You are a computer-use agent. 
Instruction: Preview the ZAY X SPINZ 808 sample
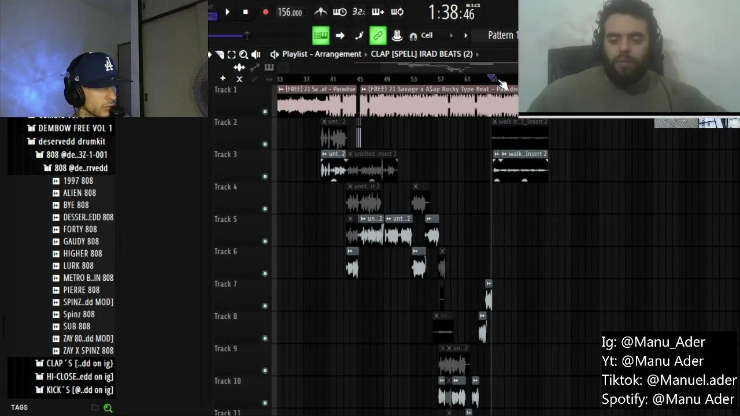click(83, 351)
